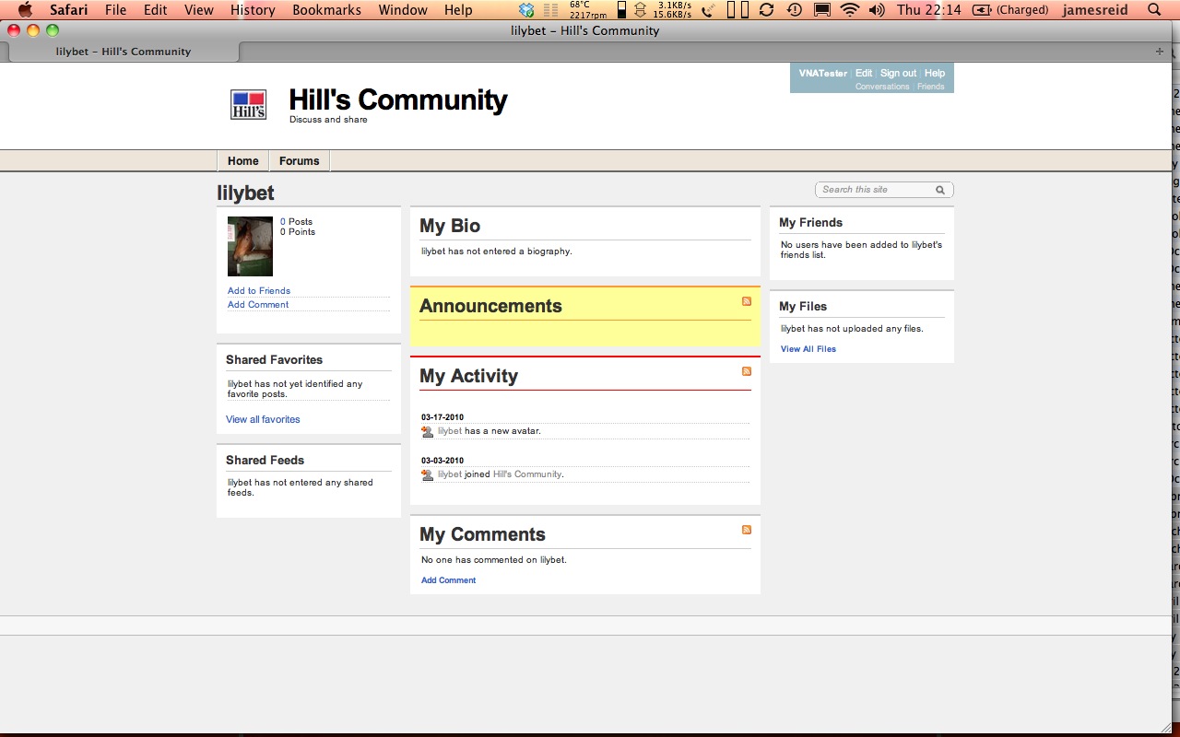Open the My Activity RSS feed icon

coord(747,371)
